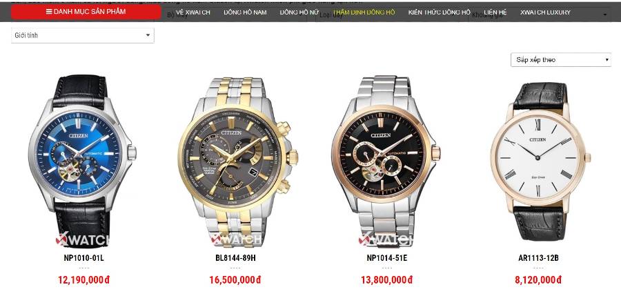Click the hamburger icon beside Danh Mục Sản Phẩm
Screen dimensions: 621x296
coord(49,12)
